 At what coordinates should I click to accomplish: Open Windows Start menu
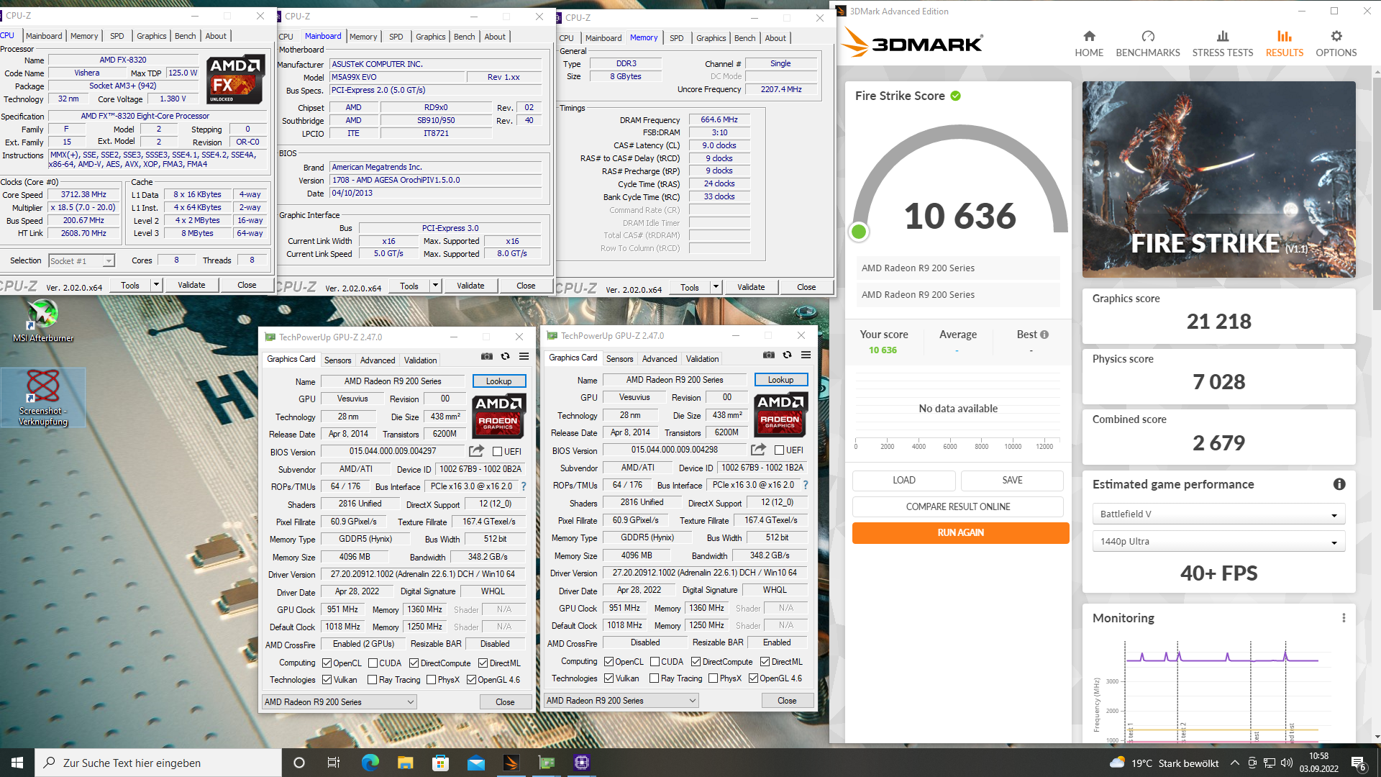[17, 763]
